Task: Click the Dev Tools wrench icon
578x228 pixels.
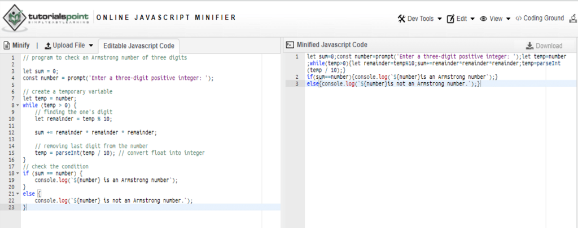Action: (401, 19)
